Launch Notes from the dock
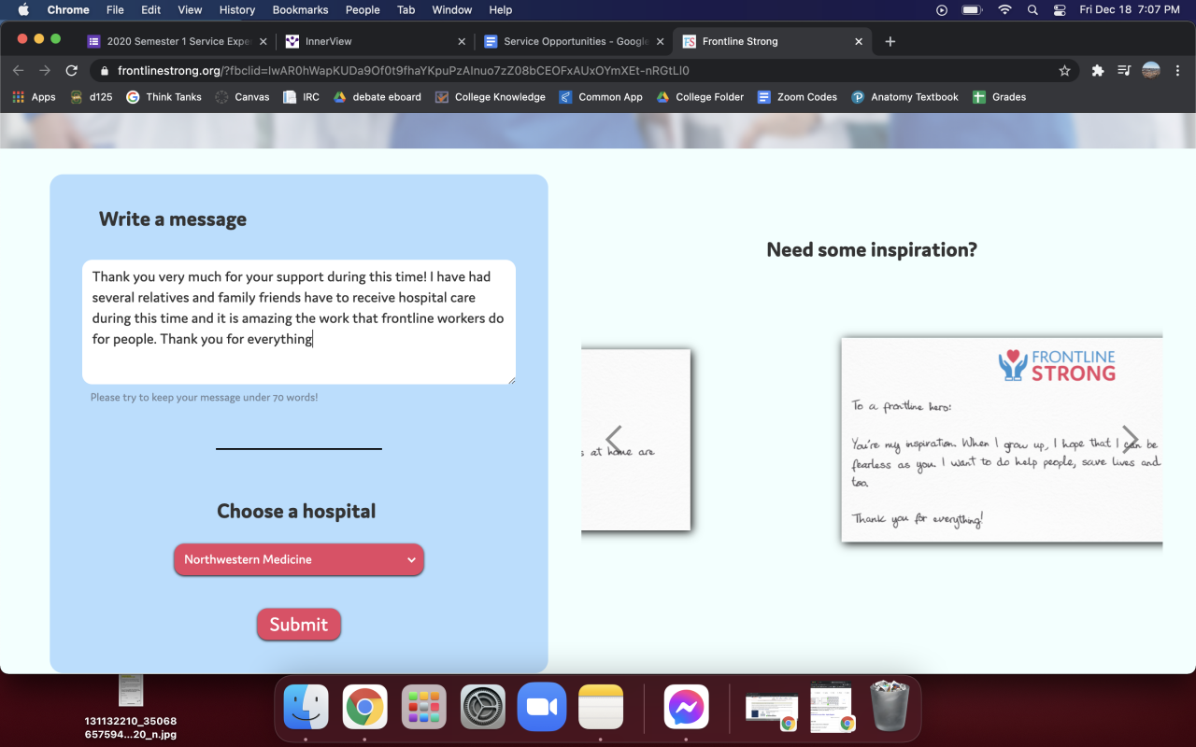This screenshot has height=747, width=1196. point(601,707)
